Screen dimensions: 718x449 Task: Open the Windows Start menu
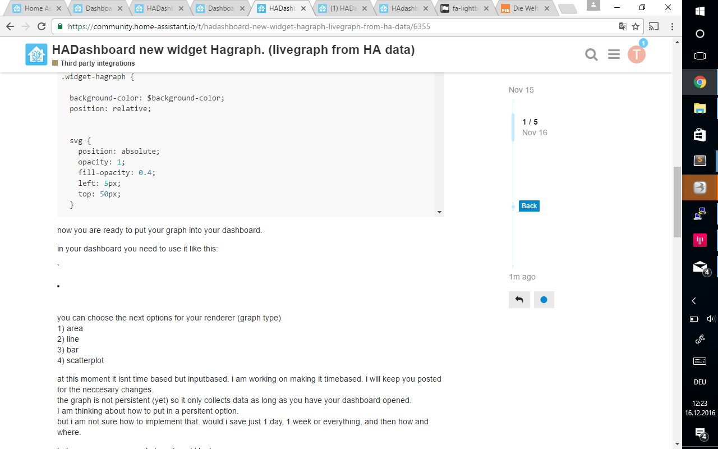(x=699, y=10)
